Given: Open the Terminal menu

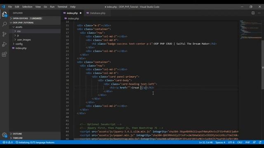Looking at the screenshot, I should (62, 7).
